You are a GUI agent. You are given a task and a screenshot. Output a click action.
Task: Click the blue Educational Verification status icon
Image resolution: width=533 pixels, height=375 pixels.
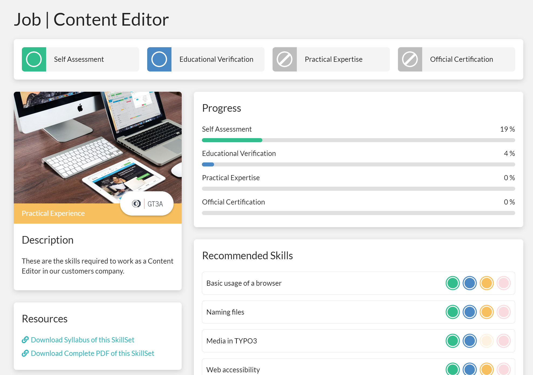pyautogui.click(x=159, y=59)
